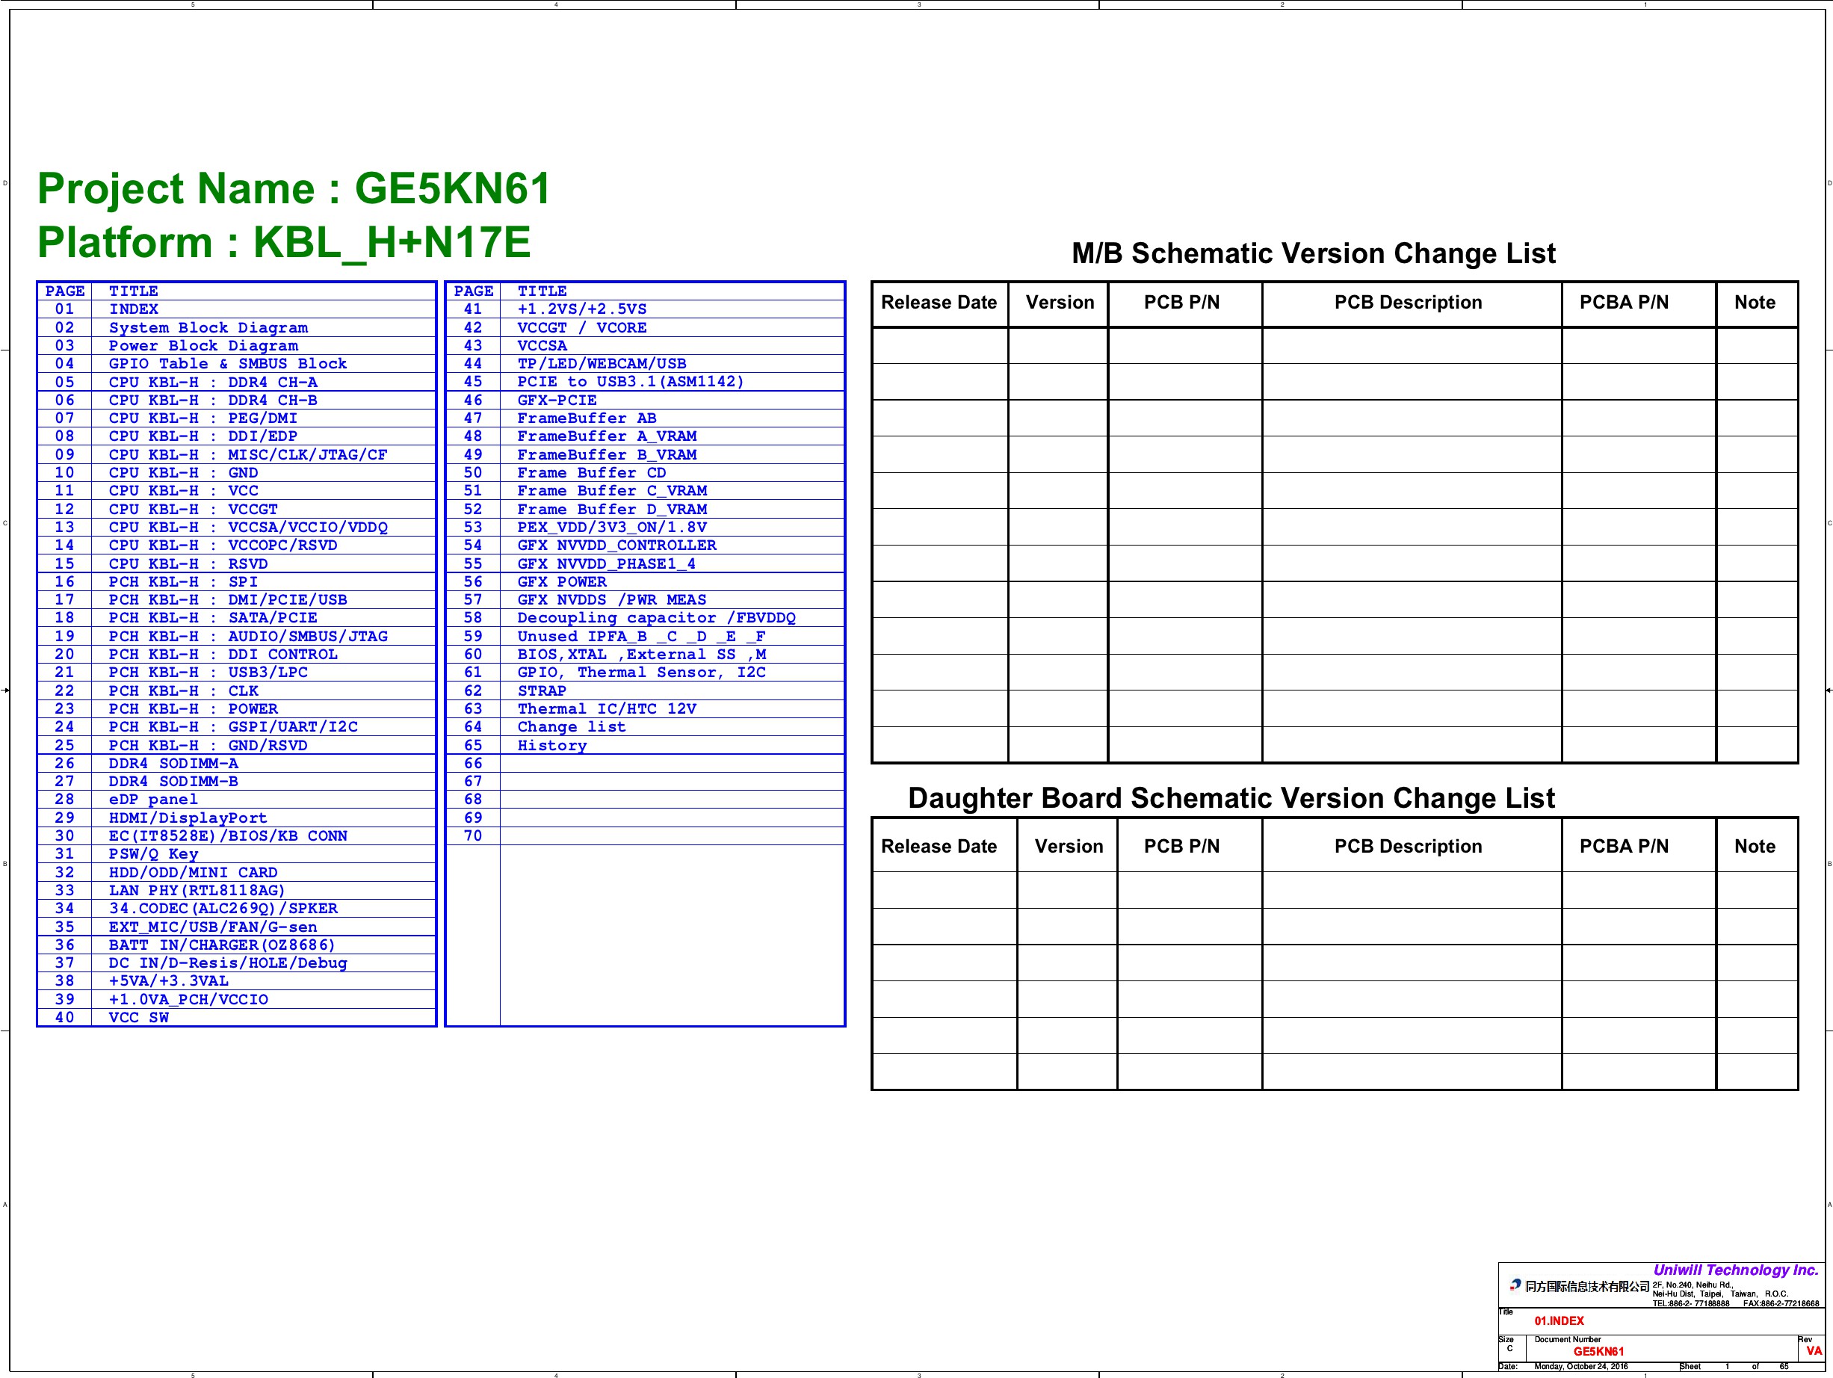Click the LAN PHY(RTL8118AG) row
1833x1378 pixels.
(197, 890)
